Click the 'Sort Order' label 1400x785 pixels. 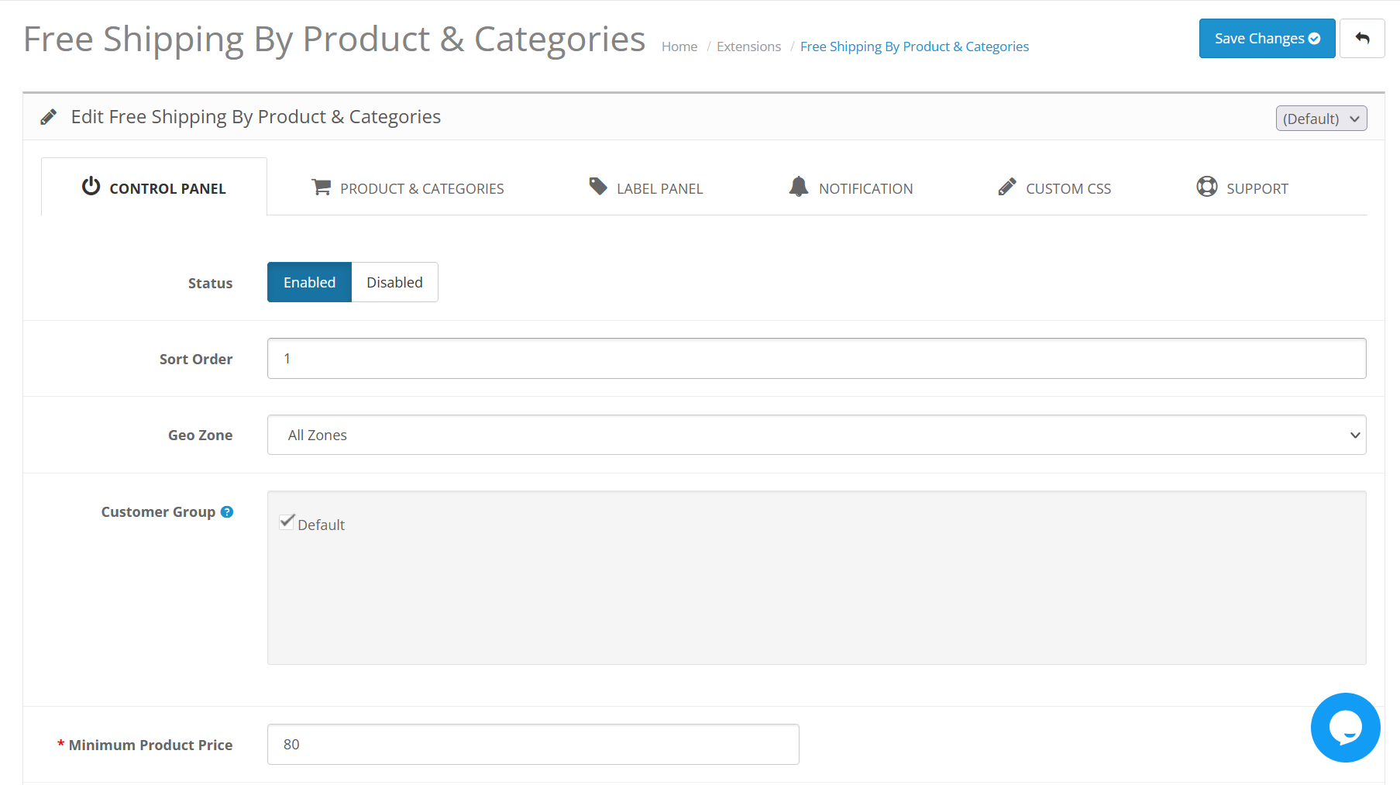point(196,359)
